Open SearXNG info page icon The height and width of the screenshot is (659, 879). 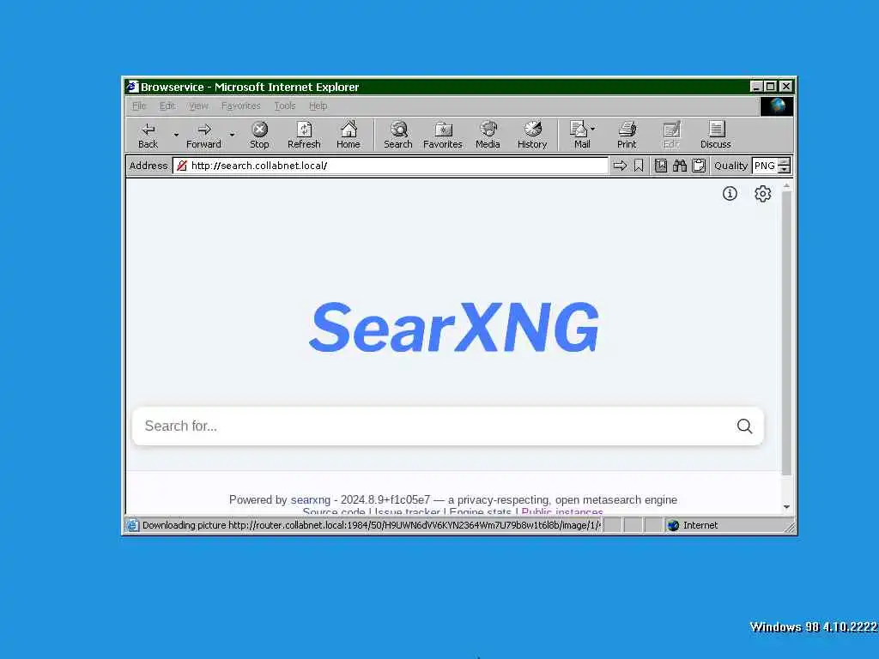pos(730,194)
